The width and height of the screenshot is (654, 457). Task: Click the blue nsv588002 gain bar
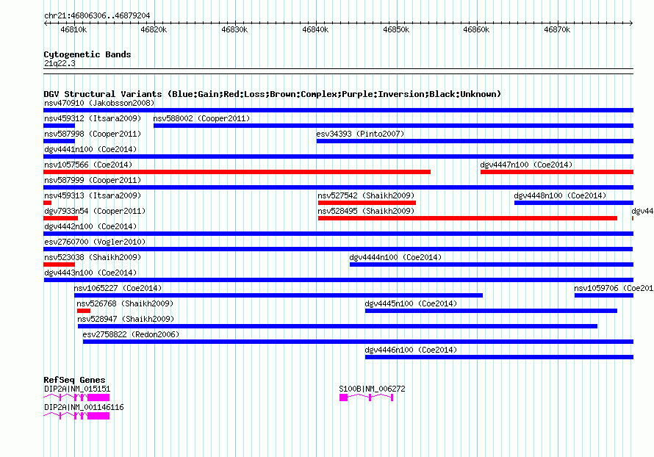(393, 126)
